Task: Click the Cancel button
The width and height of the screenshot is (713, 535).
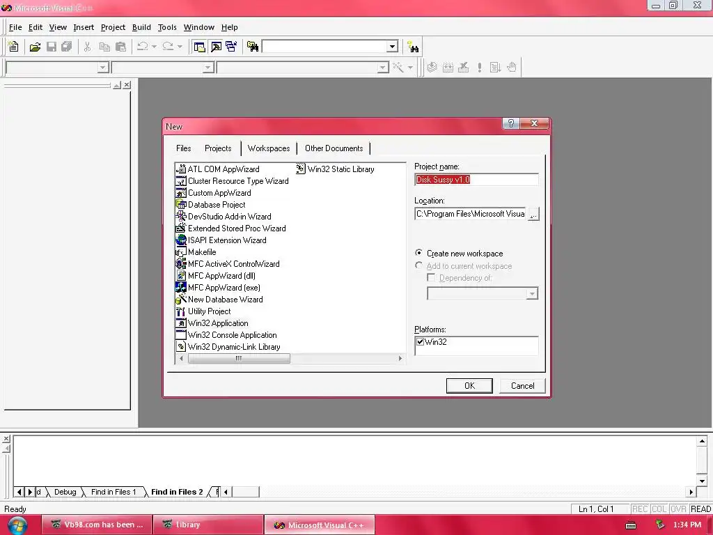Action: pyautogui.click(x=522, y=386)
